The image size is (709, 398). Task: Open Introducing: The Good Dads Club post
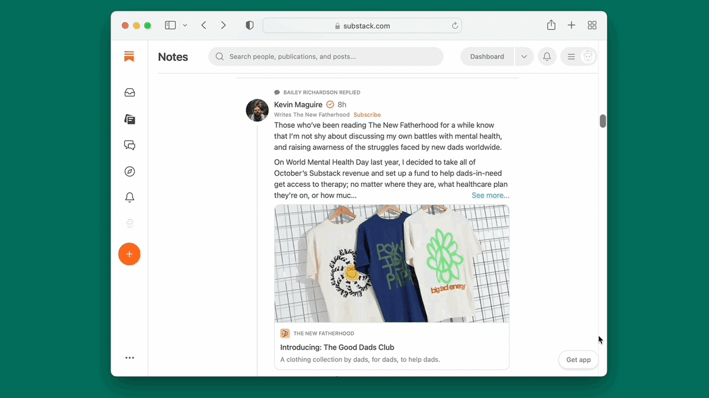(337, 347)
